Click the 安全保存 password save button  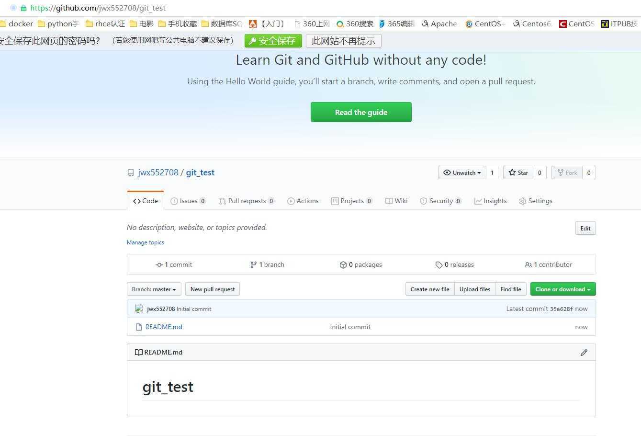pyautogui.click(x=273, y=41)
